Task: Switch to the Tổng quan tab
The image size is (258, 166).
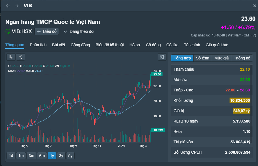Action: 15,45
